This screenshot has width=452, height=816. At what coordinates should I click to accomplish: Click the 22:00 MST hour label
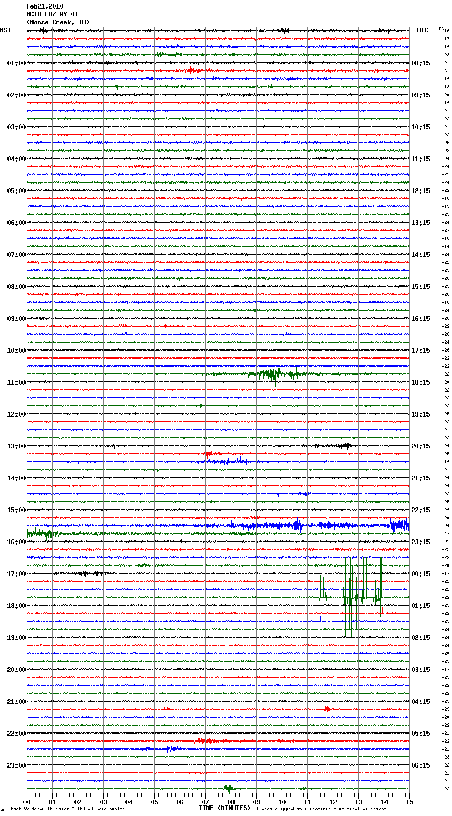tap(16, 734)
